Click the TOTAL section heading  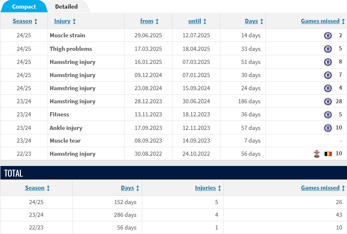click(14, 173)
